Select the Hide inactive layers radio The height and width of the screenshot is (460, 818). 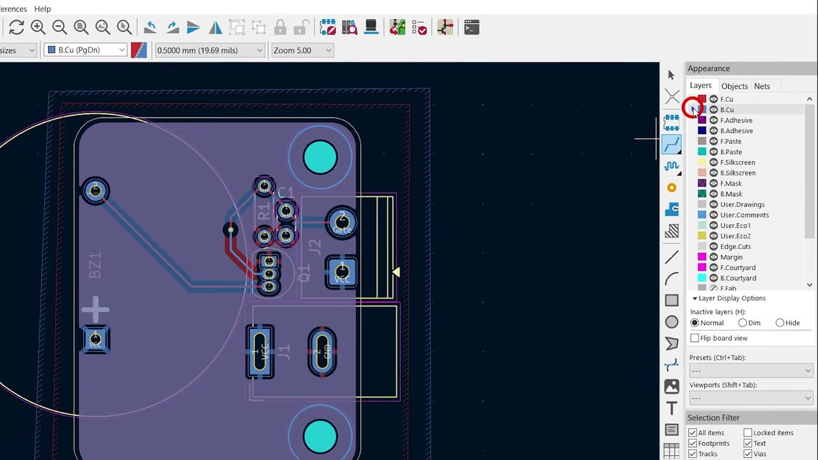click(780, 323)
